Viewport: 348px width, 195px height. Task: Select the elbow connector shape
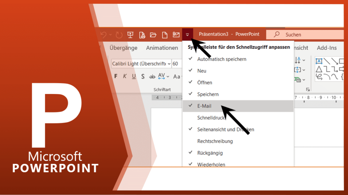[327, 70]
